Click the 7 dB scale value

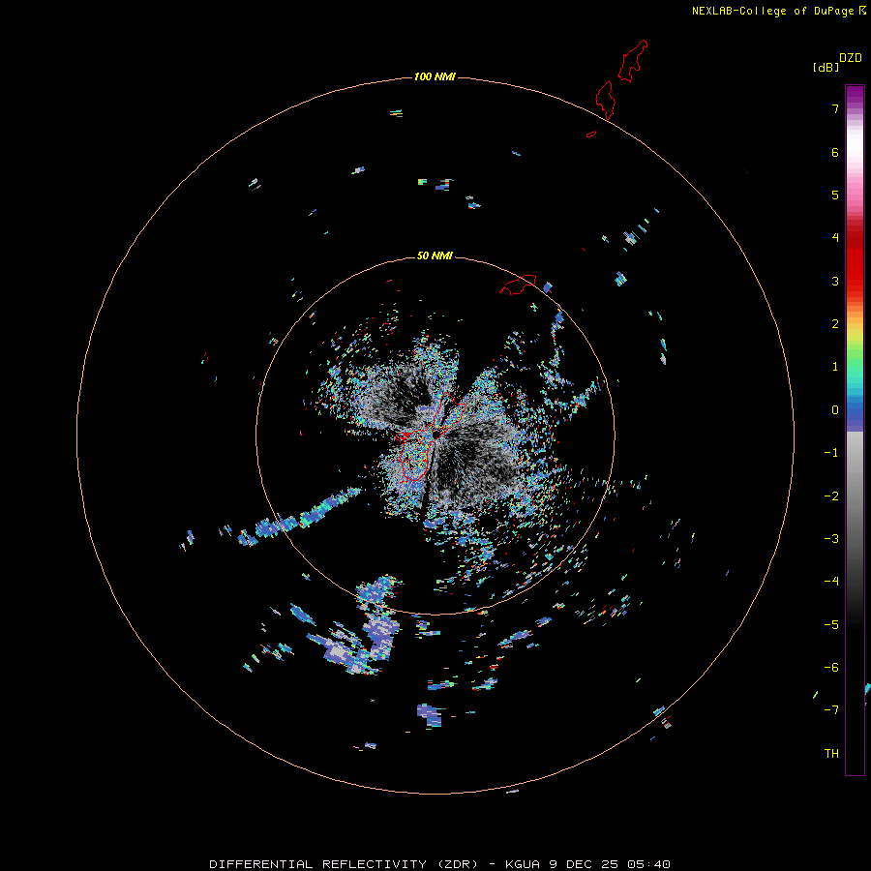[x=835, y=108]
